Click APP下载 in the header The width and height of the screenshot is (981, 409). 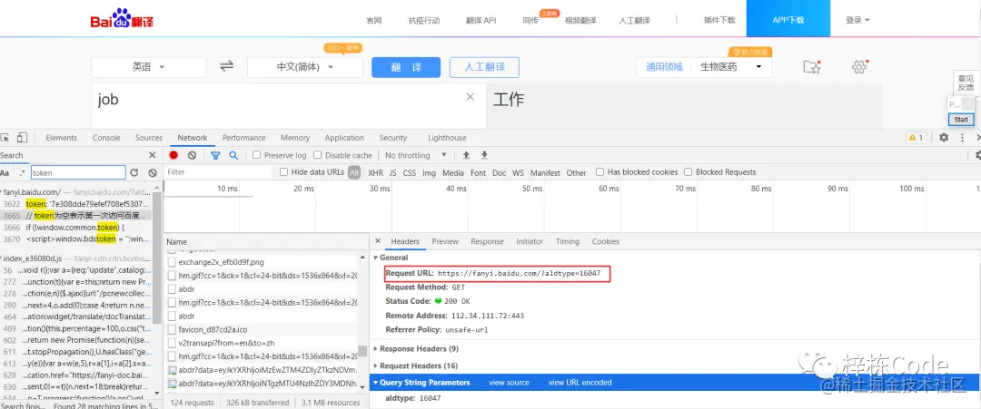tap(788, 20)
